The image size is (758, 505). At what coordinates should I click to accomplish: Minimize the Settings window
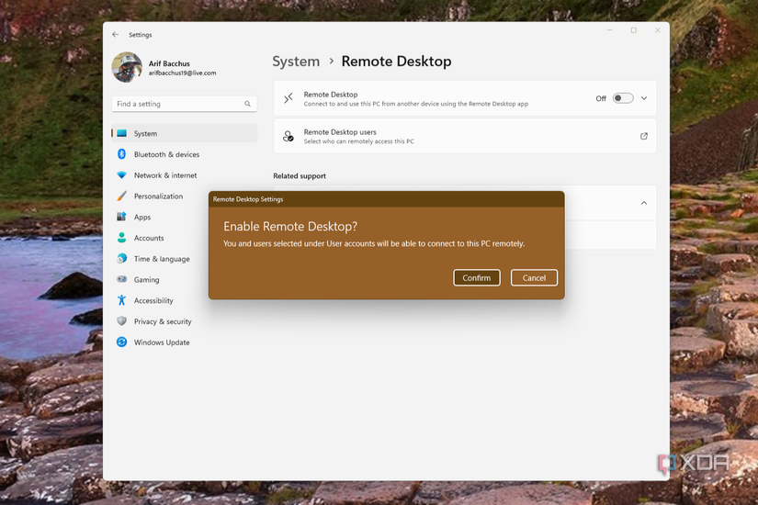point(609,30)
